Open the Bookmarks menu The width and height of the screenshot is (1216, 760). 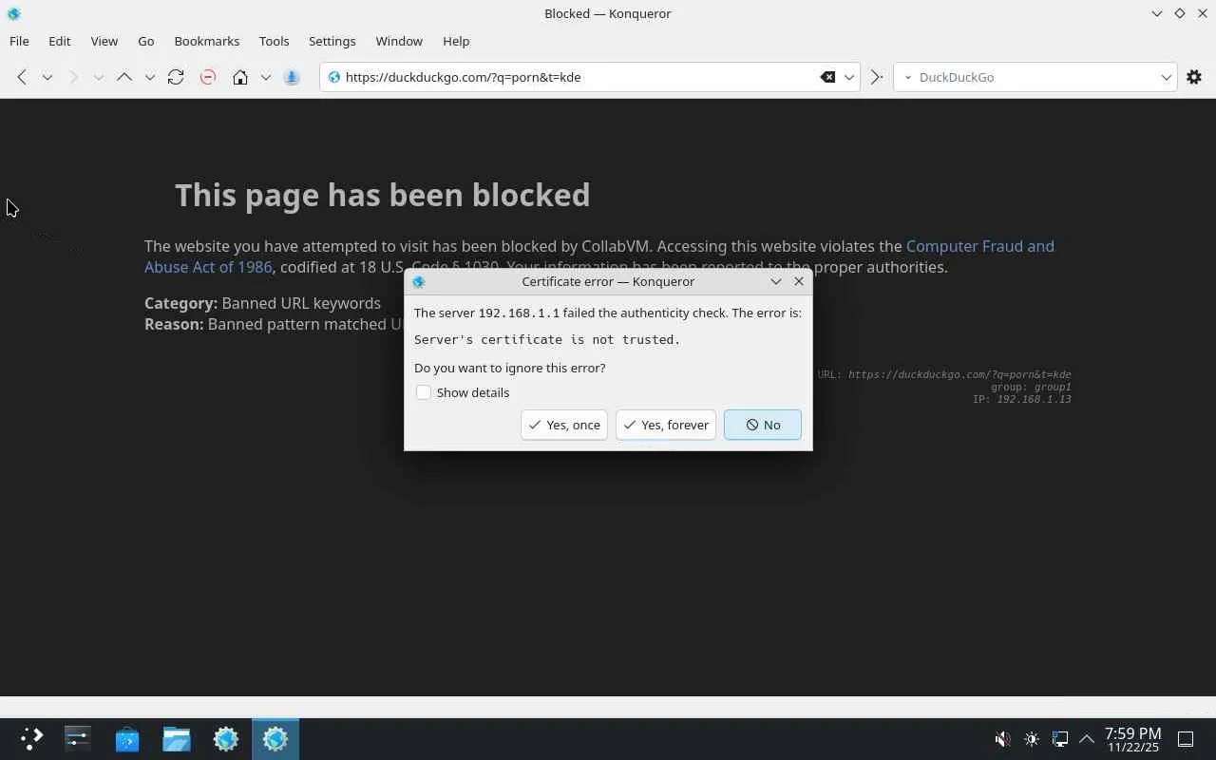[x=207, y=41]
